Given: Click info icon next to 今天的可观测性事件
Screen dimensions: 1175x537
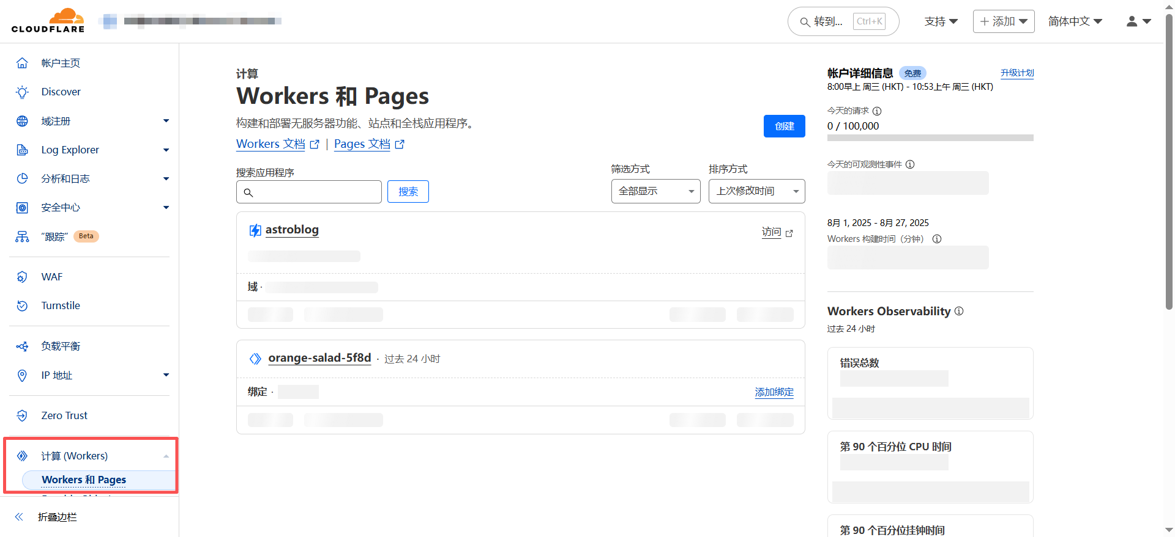Looking at the screenshot, I should pos(910,164).
